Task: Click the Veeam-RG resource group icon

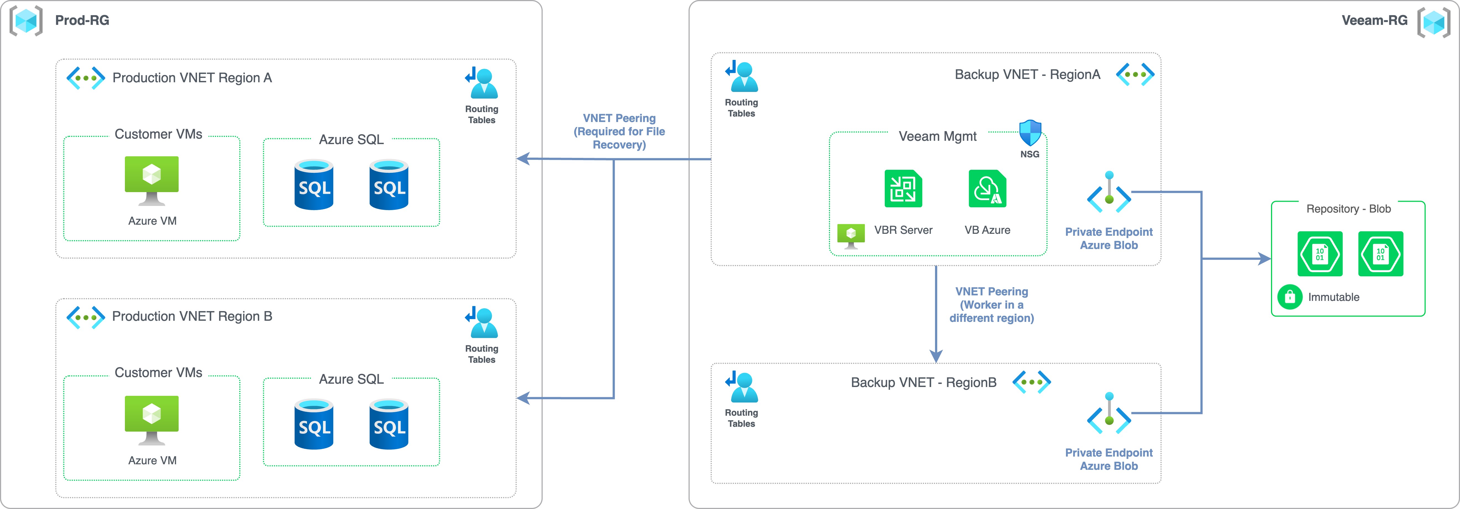Action: [1434, 23]
